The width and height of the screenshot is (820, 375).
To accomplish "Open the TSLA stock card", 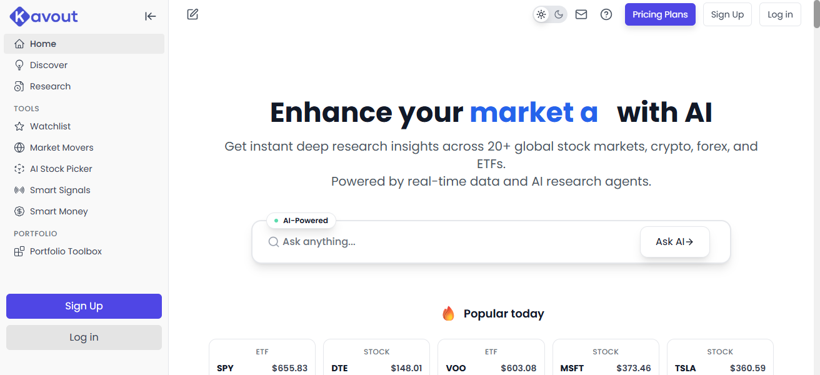I will (720, 359).
